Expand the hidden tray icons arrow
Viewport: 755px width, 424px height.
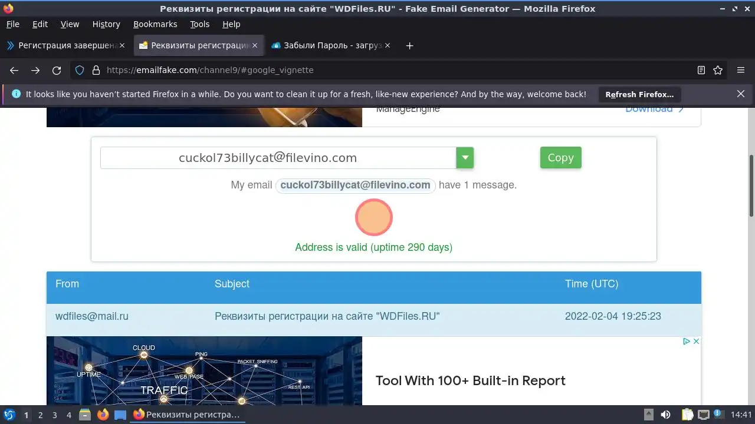click(648, 415)
